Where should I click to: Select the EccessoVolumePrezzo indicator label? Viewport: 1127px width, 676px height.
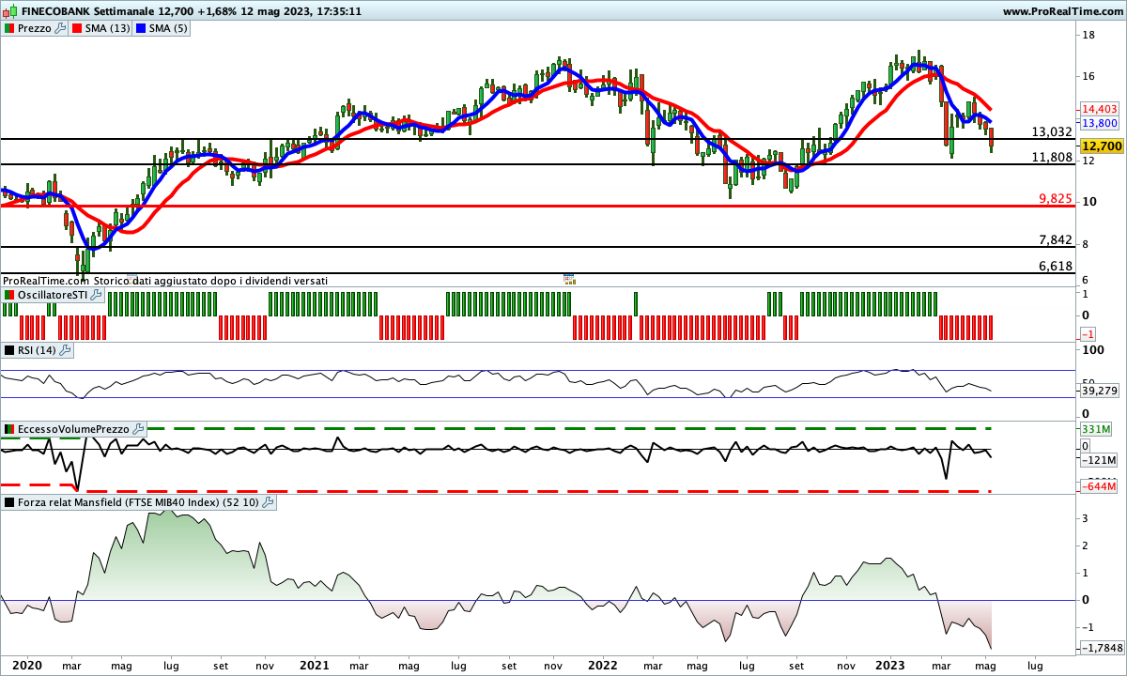(x=73, y=429)
